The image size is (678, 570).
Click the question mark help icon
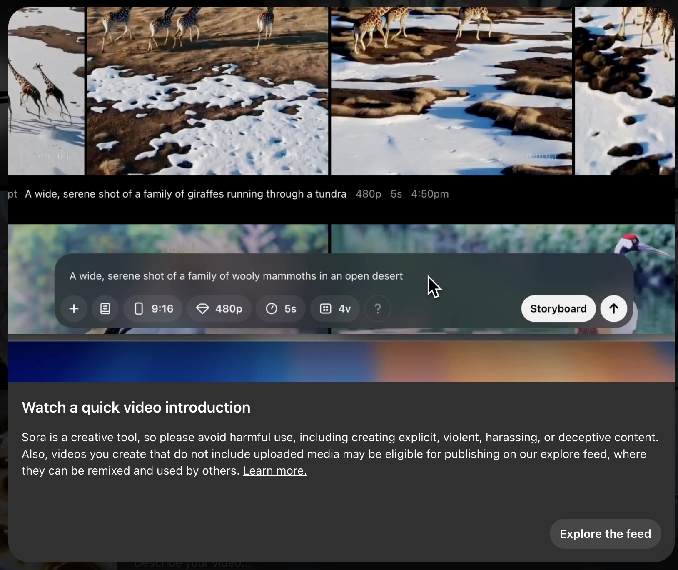coord(377,309)
